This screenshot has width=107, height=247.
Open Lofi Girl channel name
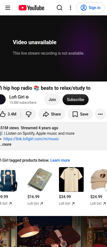[x=17, y=97]
